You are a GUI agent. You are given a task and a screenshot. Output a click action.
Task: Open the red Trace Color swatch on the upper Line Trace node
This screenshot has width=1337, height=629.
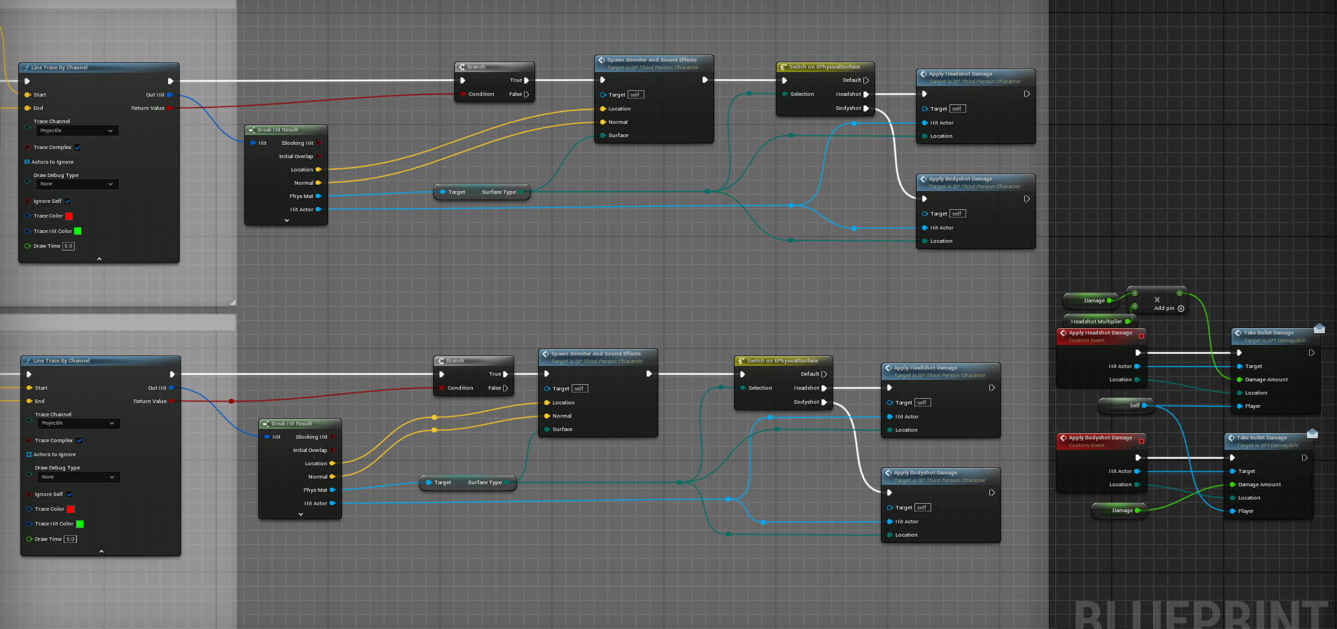point(69,216)
